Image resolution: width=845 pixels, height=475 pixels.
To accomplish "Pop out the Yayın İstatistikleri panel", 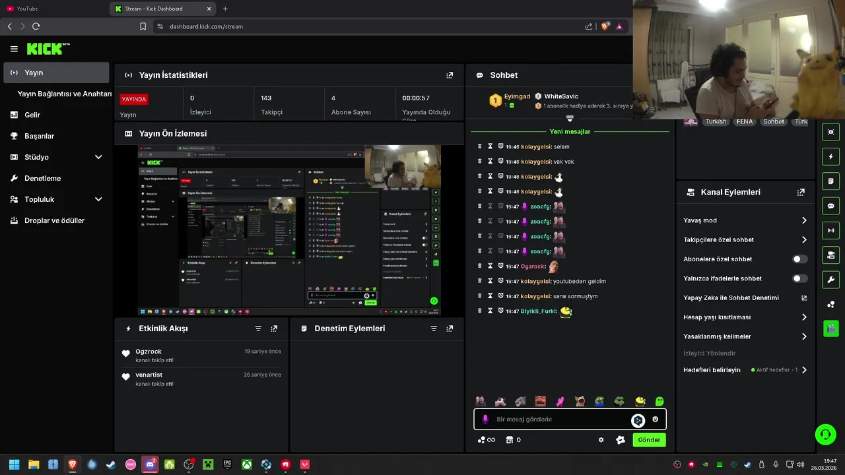I will [x=450, y=75].
